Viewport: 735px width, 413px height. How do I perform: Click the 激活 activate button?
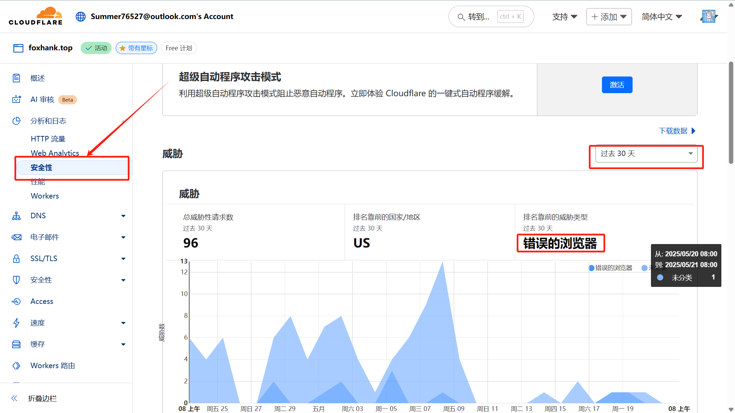pos(617,85)
